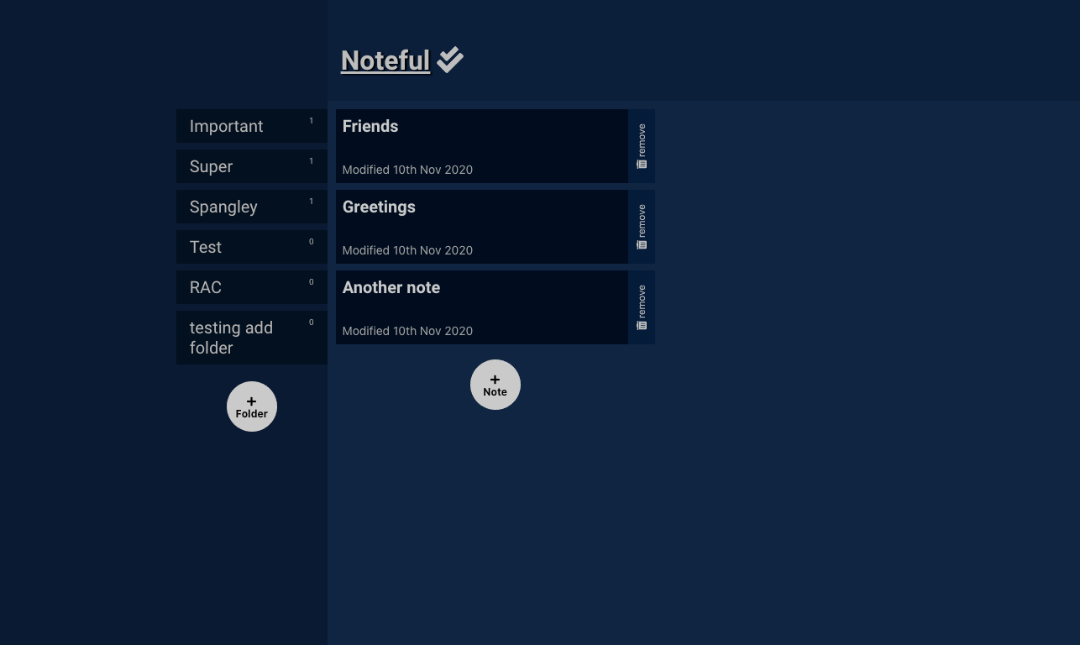Click the count badge on the Spangley folder
Viewport: 1080px width, 645px height.
(311, 201)
